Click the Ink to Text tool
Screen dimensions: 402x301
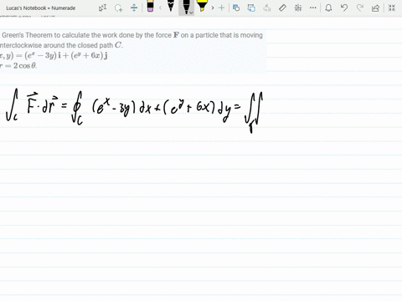pyautogui.click(x=267, y=8)
